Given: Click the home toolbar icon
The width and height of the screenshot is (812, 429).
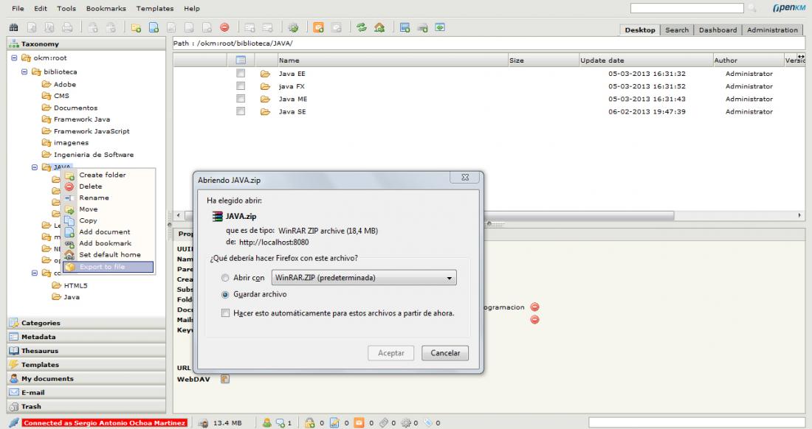Looking at the screenshot, I should [x=377, y=27].
